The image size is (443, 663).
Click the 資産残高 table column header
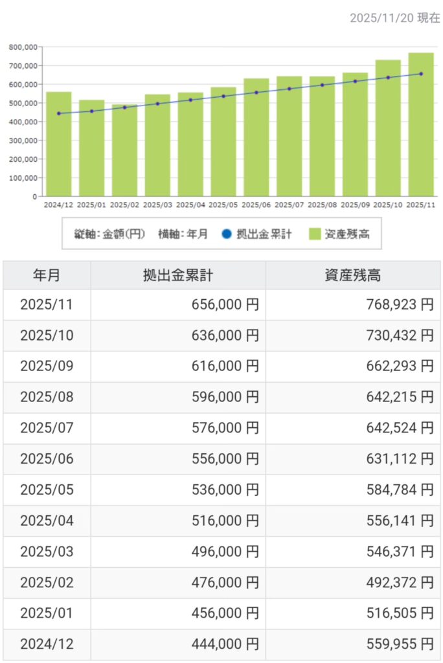click(x=352, y=275)
